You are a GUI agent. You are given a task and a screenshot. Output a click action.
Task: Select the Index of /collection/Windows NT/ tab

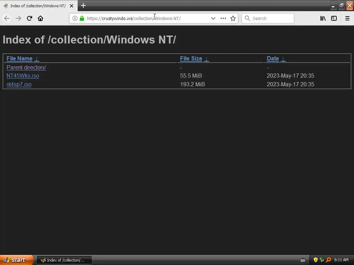click(38, 6)
